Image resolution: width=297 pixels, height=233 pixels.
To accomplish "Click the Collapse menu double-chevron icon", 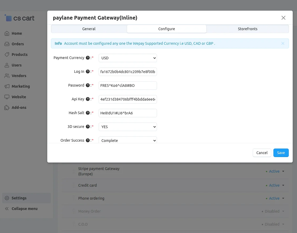I will [x=7, y=209].
